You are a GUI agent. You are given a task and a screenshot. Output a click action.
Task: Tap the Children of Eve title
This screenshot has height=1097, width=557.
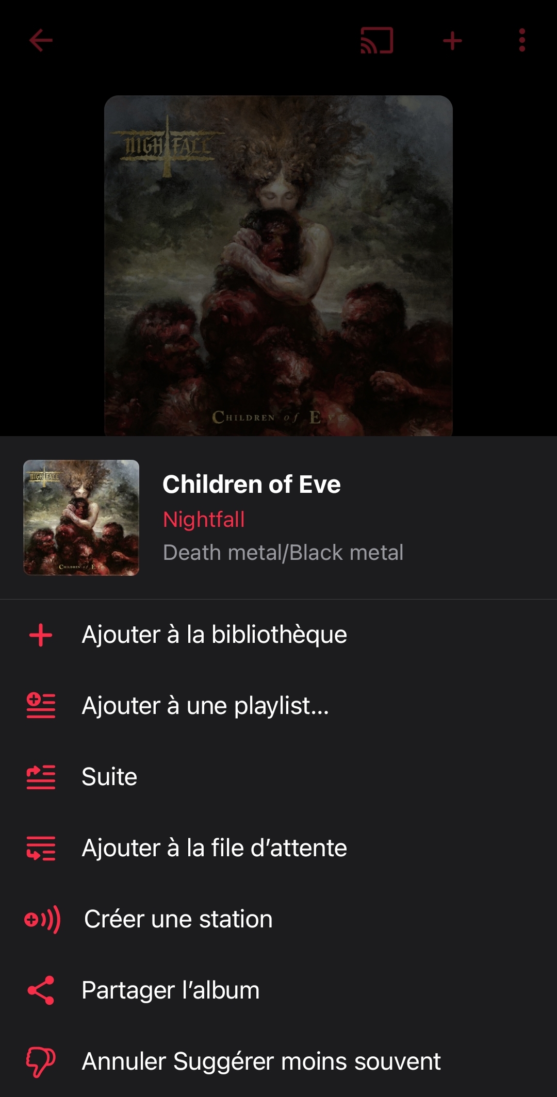[x=252, y=485]
